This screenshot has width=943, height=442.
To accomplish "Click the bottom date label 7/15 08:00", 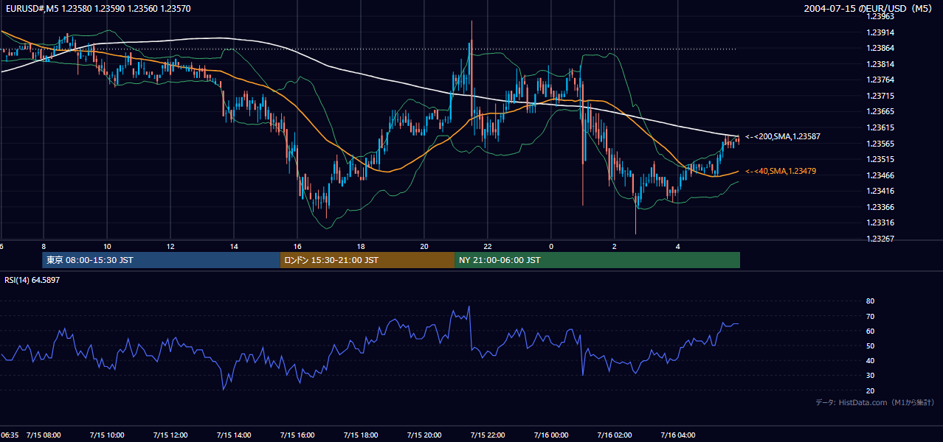I will click(43, 435).
